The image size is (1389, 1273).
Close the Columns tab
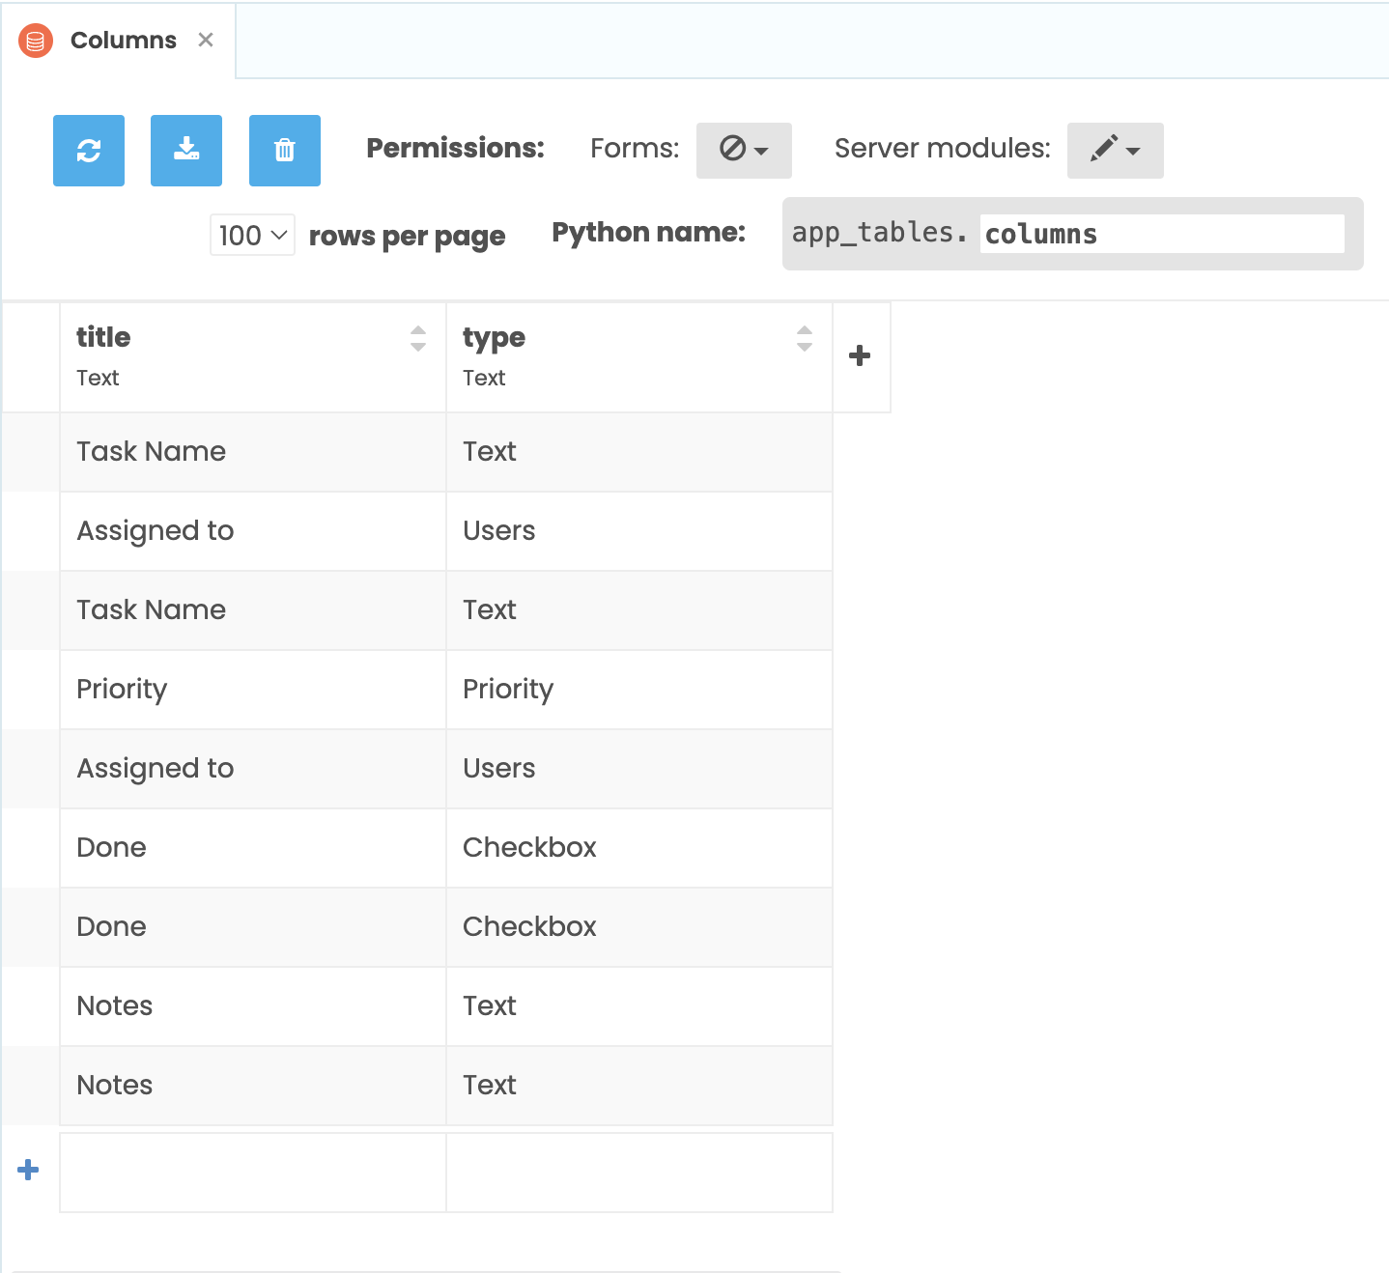(206, 40)
